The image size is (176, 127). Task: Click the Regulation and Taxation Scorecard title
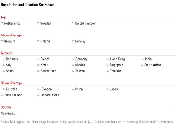(28, 5)
